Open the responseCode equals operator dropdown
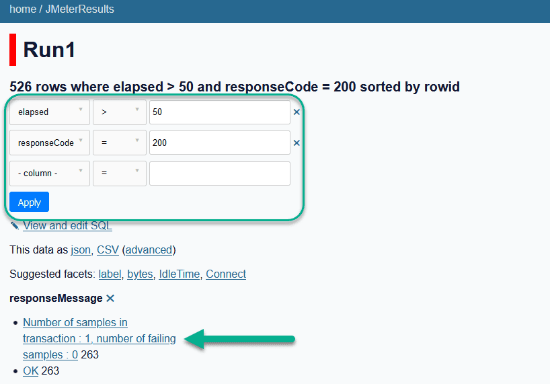Screen dimensions: 550x384 coord(119,143)
